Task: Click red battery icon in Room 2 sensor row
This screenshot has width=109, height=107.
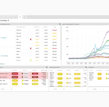Action: coord(31,48)
